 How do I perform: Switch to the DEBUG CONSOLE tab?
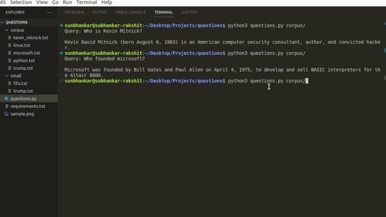coord(131,12)
